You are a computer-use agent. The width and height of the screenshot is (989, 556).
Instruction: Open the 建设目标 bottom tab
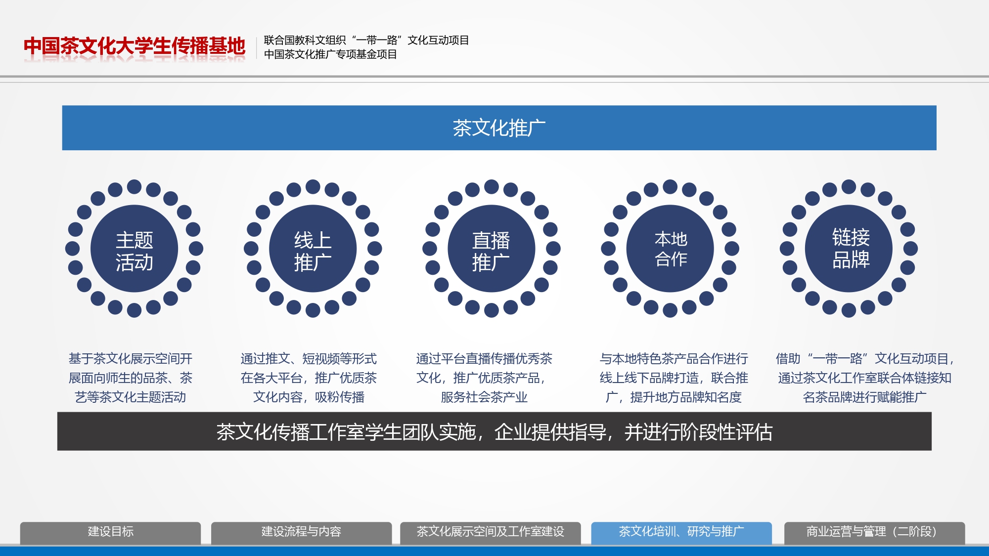[x=110, y=532]
